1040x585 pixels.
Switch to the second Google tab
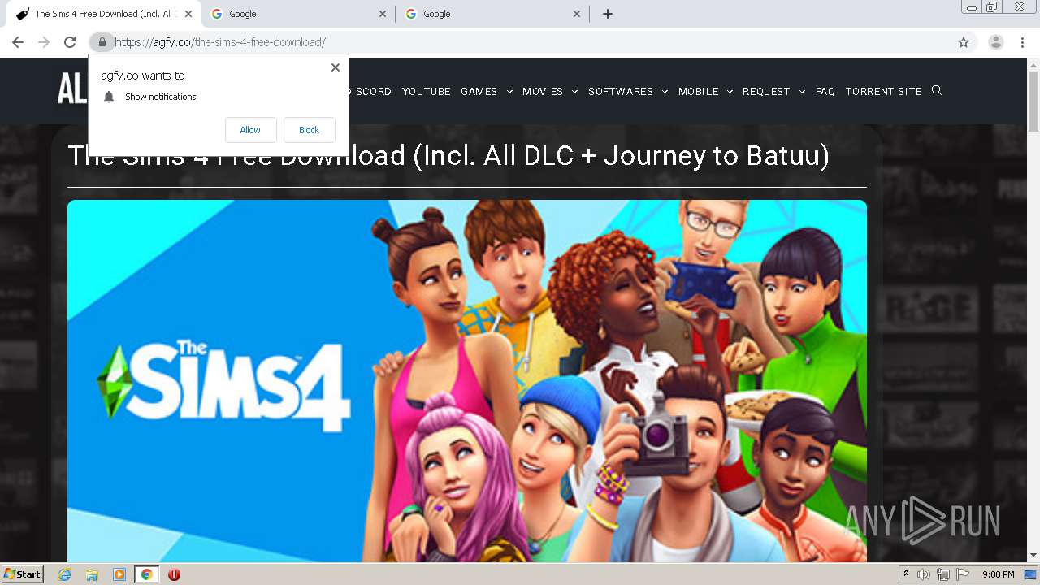491,14
